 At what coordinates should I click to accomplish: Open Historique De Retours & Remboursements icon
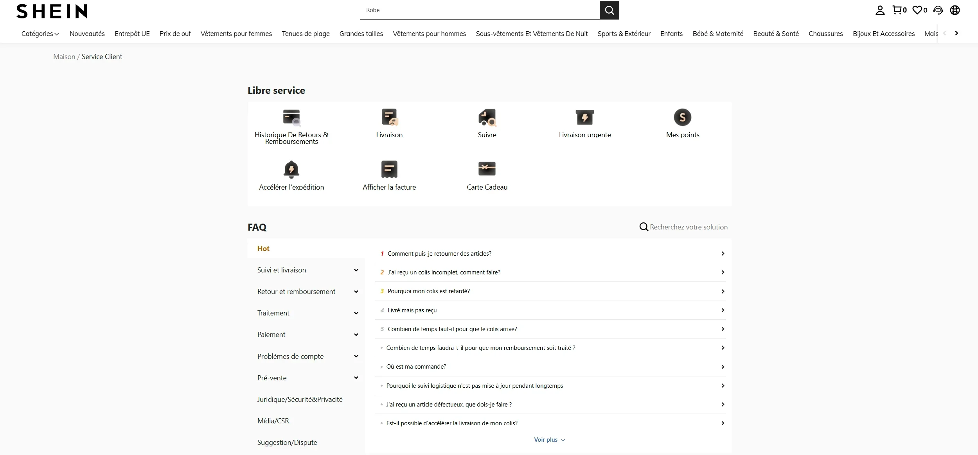coord(291,118)
